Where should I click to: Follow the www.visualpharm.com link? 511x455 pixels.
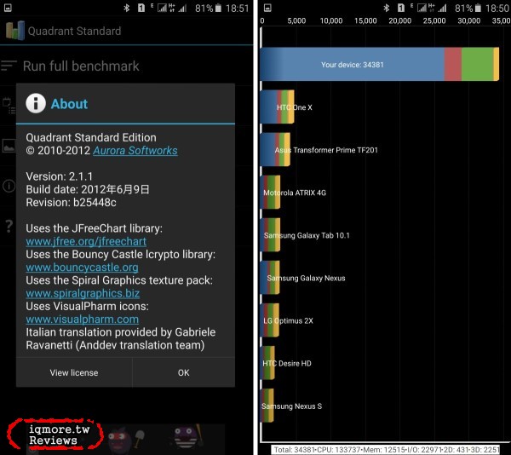[x=82, y=320]
